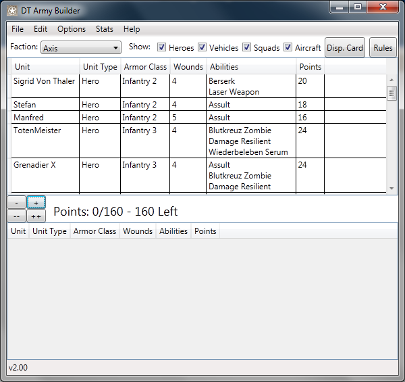405x382 pixels.
Task: Click the Rules button
Action: (383, 47)
